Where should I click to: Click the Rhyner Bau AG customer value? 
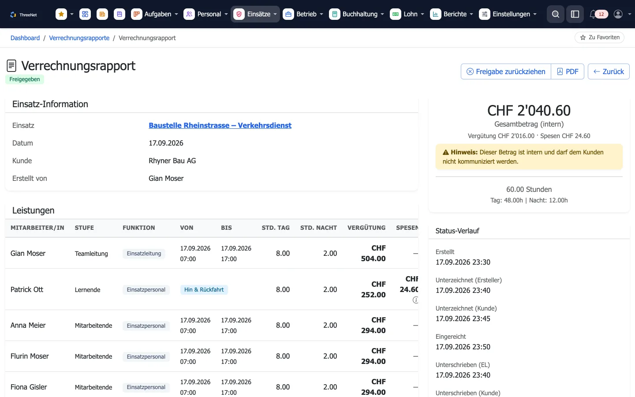click(172, 161)
